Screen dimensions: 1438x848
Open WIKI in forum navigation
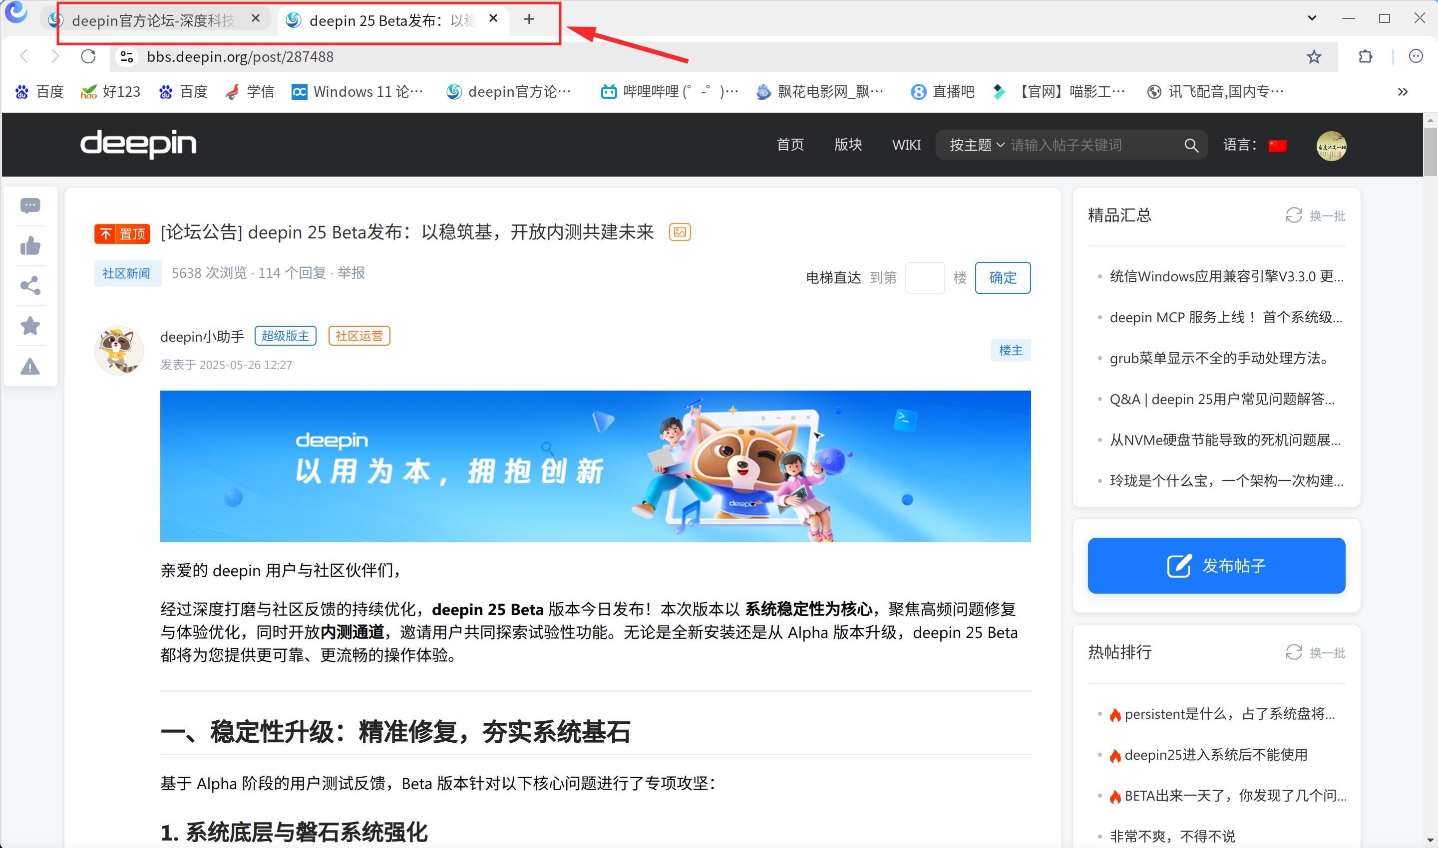click(x=906, y=145)
